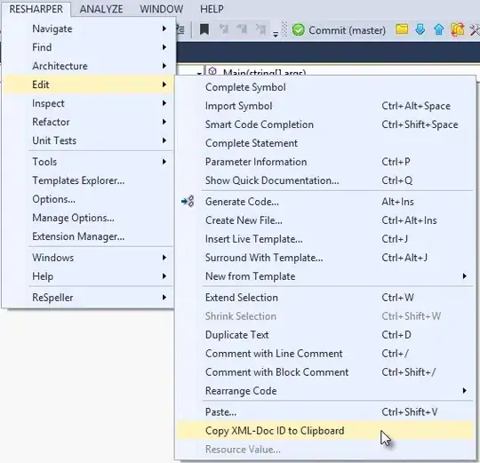Expand the Tools submenu
Viewport: 480px width, 463px height.
[x=89, y=162]
